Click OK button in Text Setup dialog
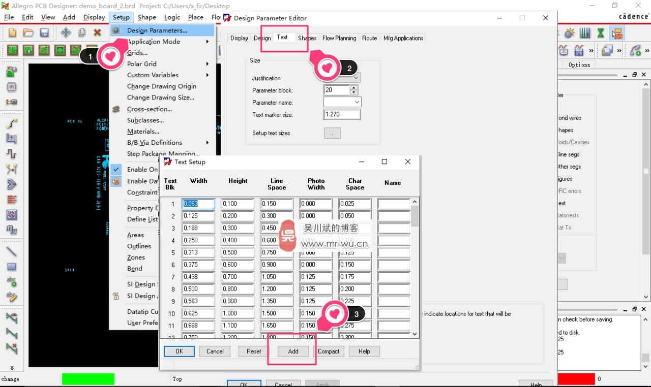The image size is (651, 387). (x=179, y=351)
